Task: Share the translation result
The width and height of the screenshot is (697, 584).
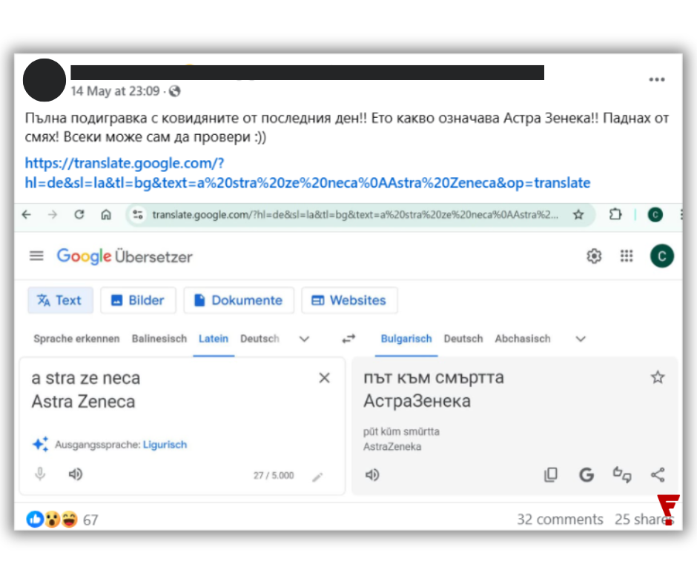Action: (658, 474)
